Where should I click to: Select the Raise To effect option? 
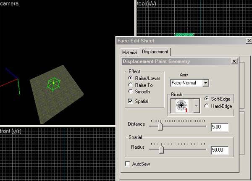click(131, 85)
